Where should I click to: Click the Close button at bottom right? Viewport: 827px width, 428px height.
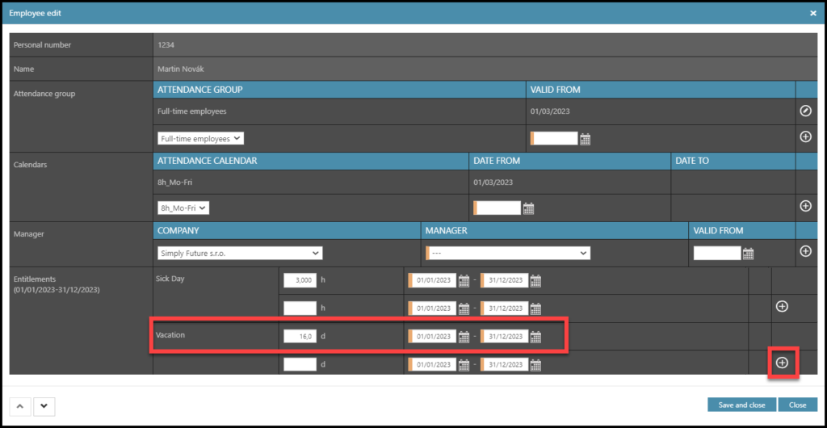798,405
